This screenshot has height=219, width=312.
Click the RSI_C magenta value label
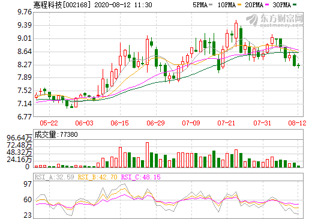[x=141, y=177]
